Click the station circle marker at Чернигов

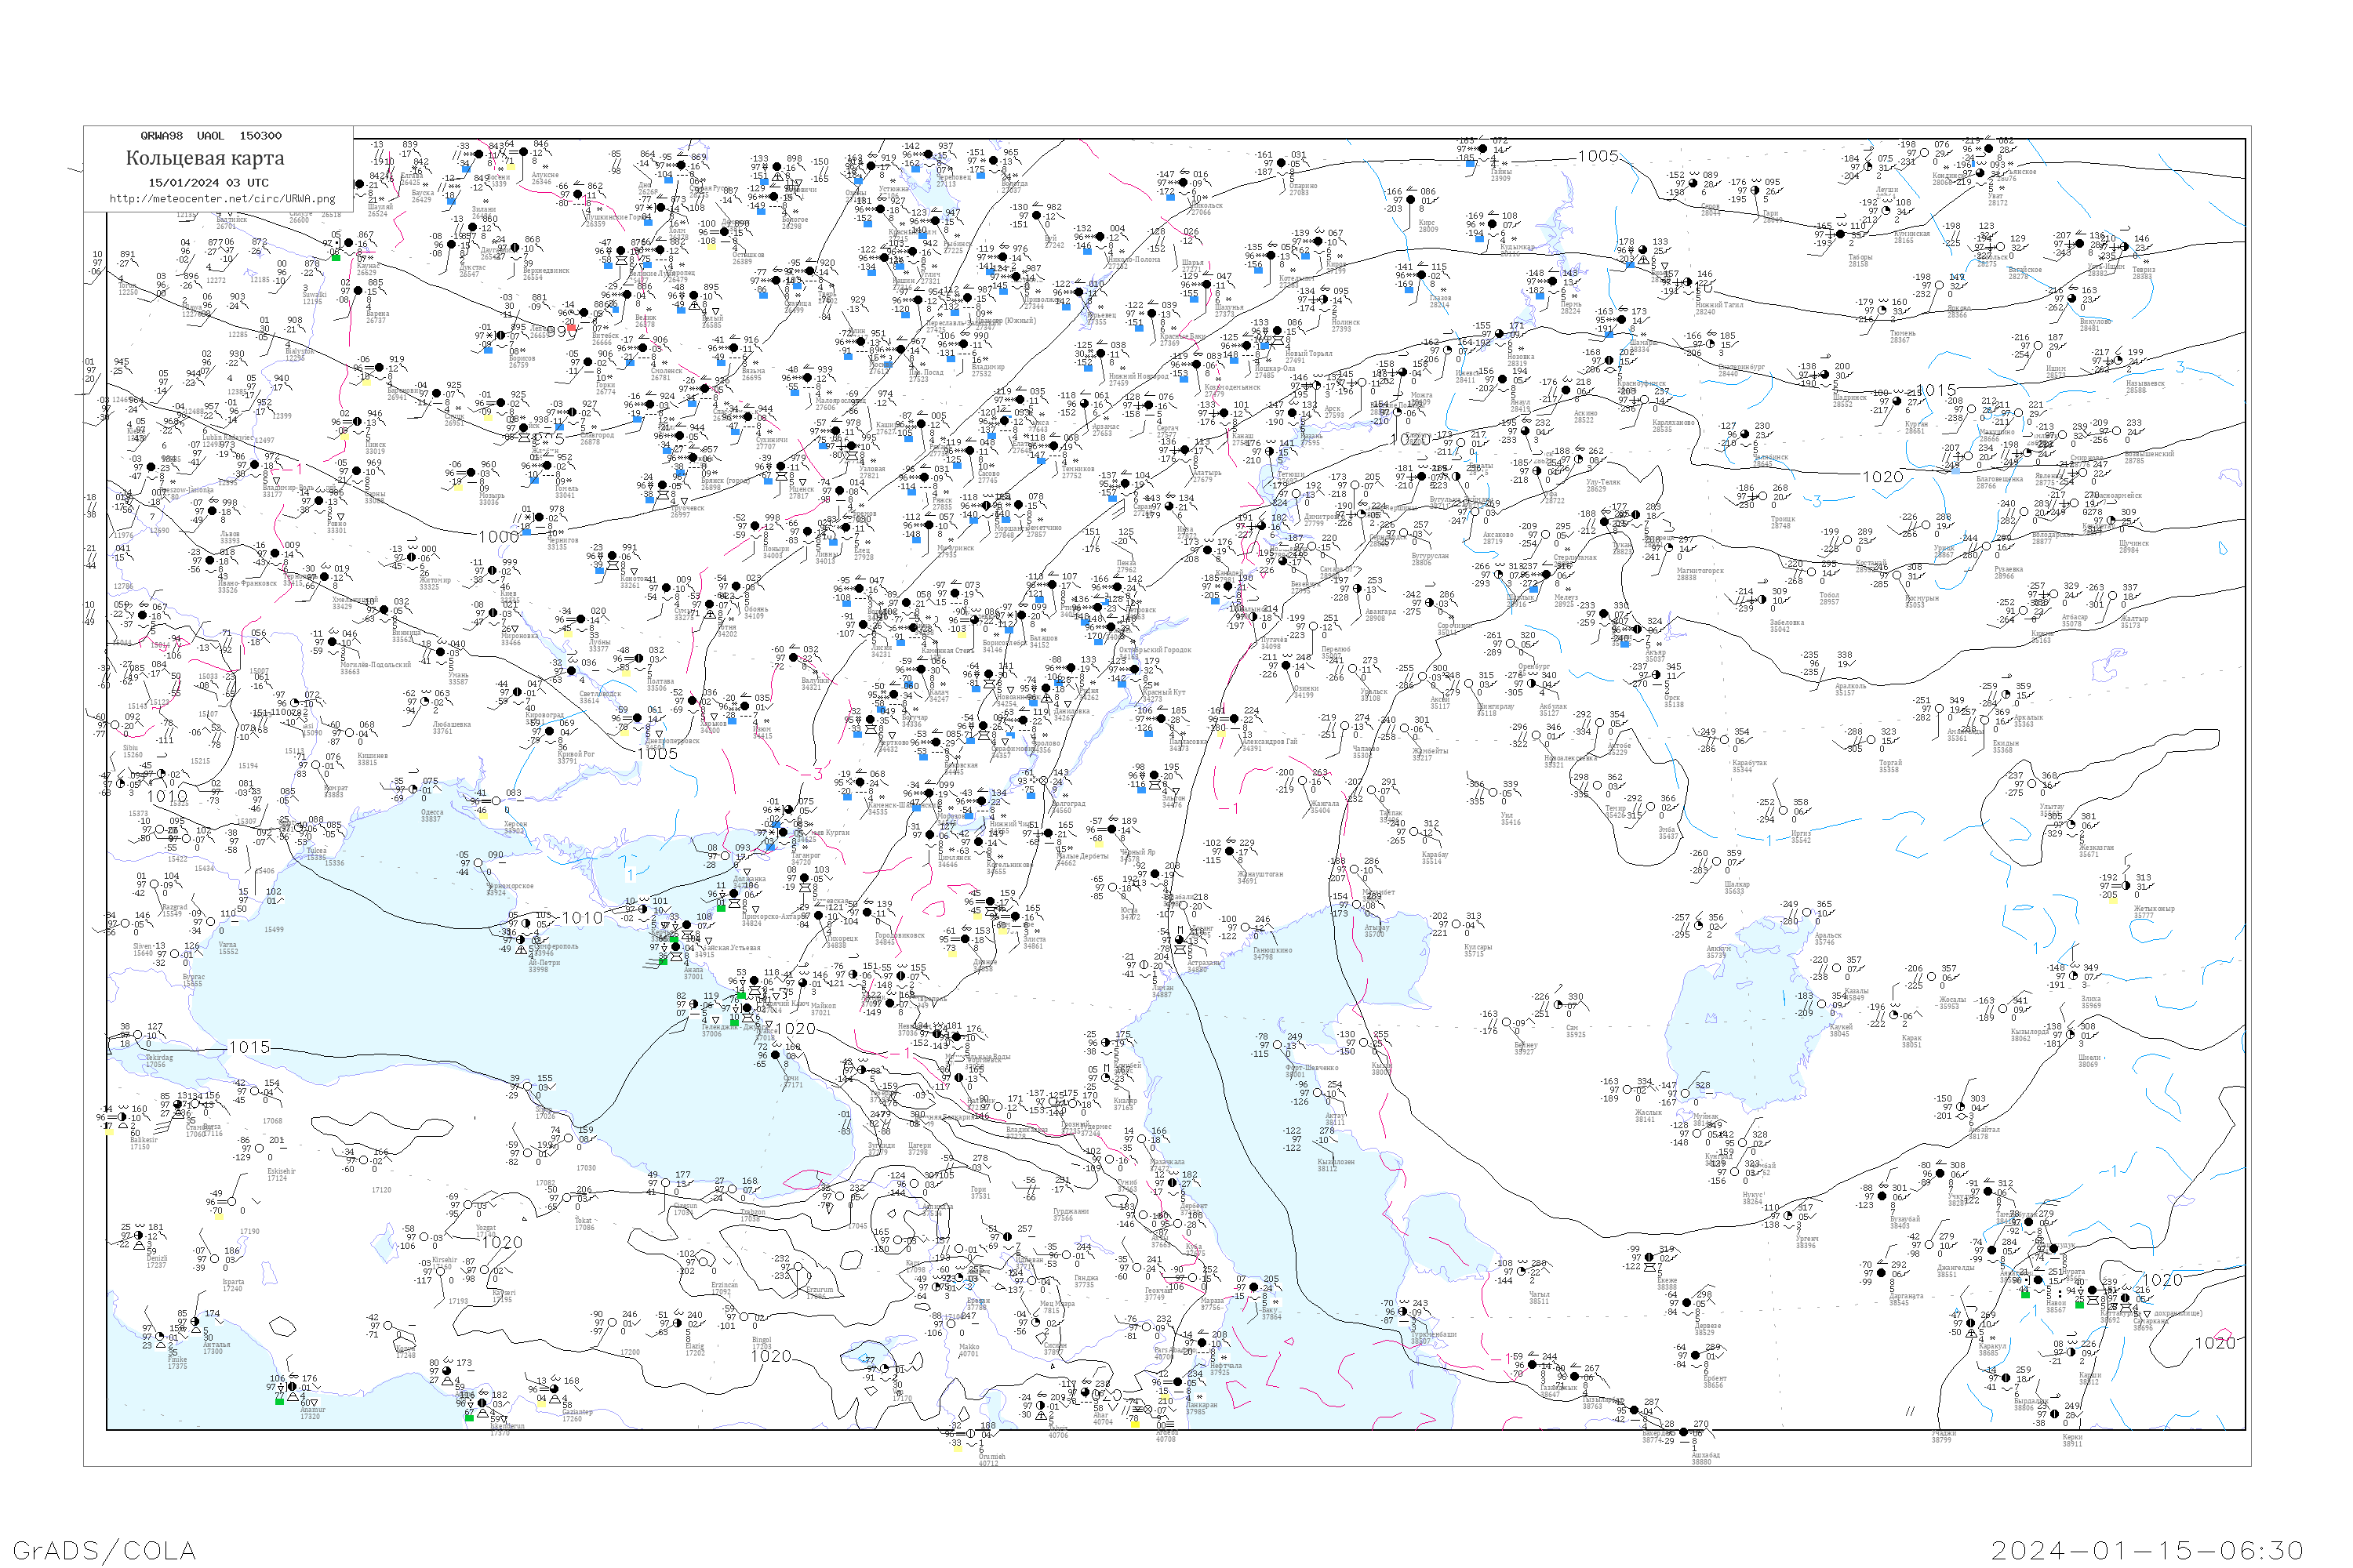540,518
